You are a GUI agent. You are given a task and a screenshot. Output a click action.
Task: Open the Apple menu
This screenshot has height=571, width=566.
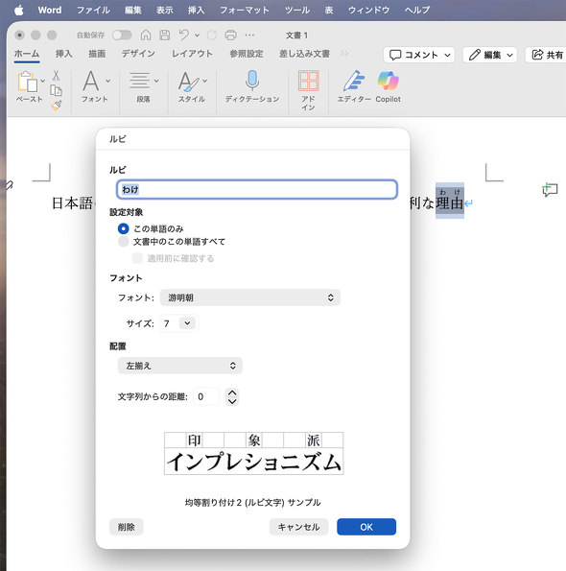(x=19, y=11)
